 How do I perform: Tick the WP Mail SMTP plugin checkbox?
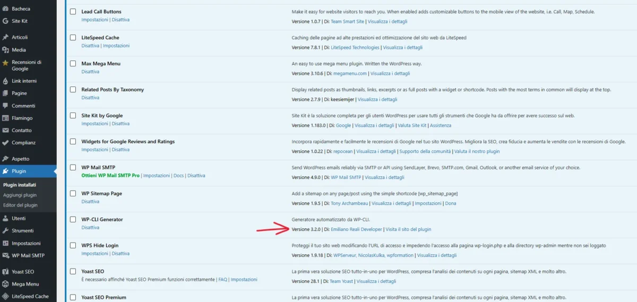point(73,168)
